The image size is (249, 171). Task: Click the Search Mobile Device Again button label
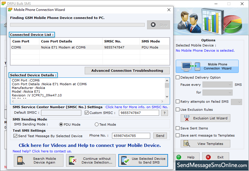coord(45,160)
